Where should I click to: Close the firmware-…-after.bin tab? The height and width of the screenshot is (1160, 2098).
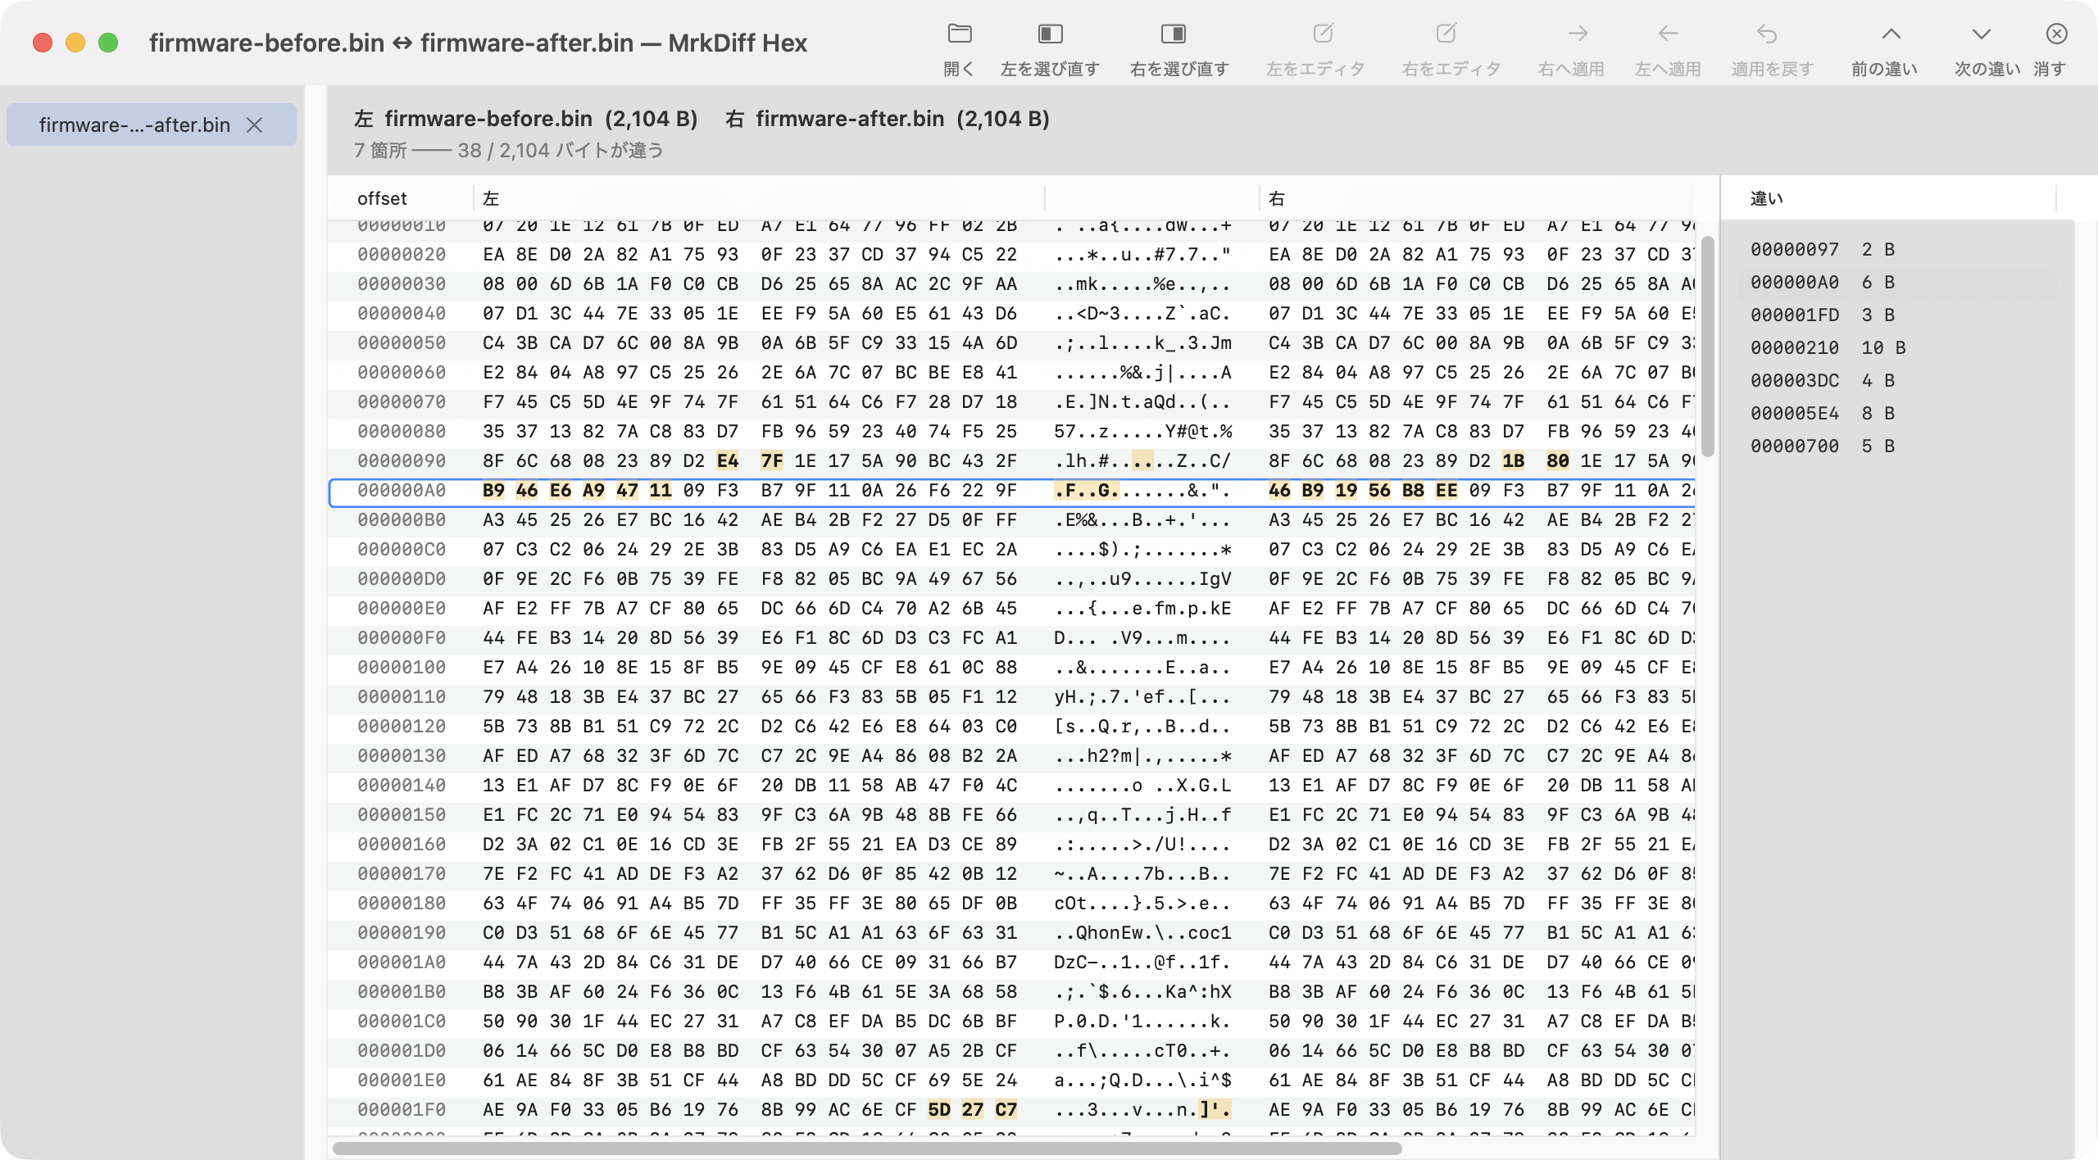click(x=255, y=125)
